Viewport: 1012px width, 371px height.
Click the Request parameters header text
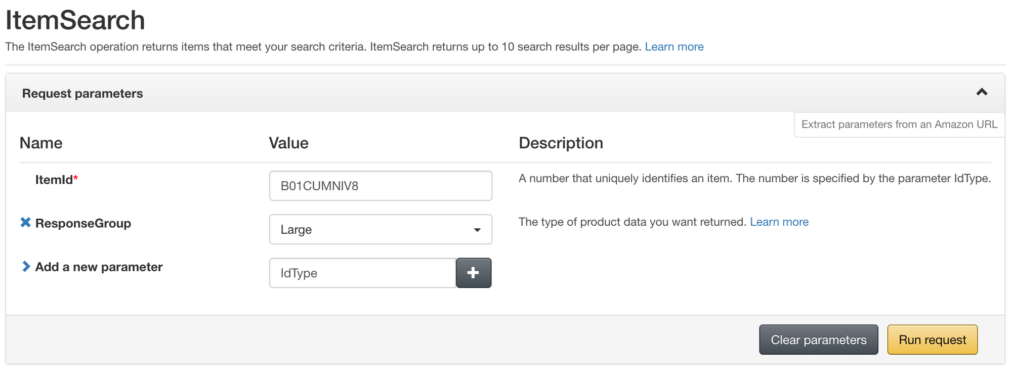[82, 93]
